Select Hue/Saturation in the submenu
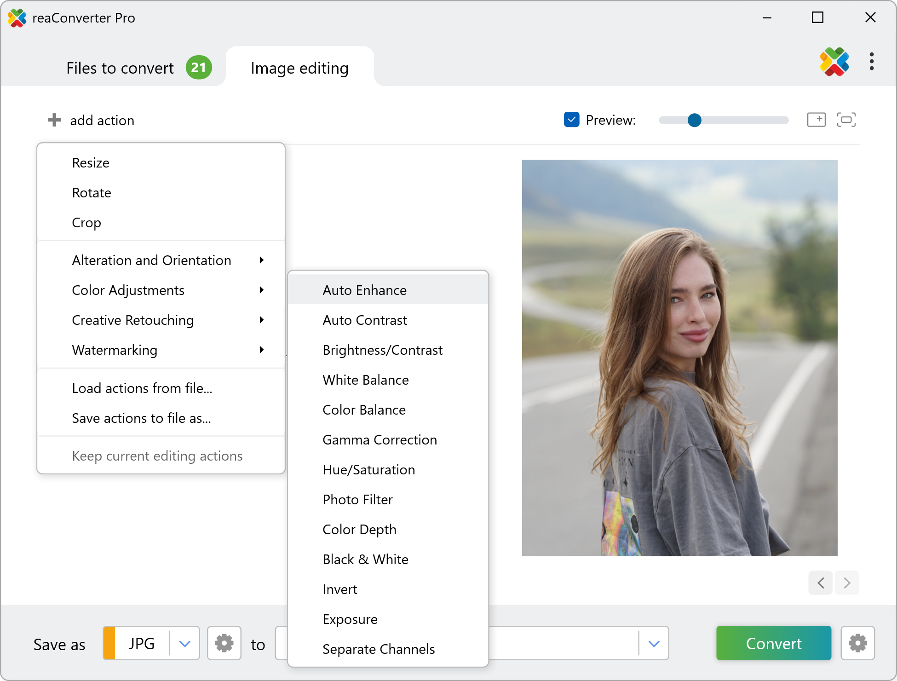This screenshot has width=897, height=681. click(x=368, y=470)
